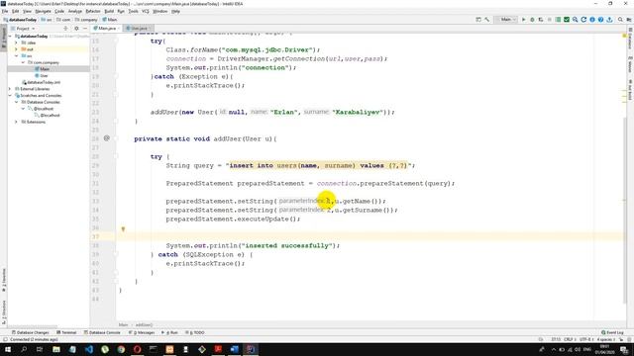Open the Help menu
This screenshot has width=634, height=356.
tap(175, 11)
